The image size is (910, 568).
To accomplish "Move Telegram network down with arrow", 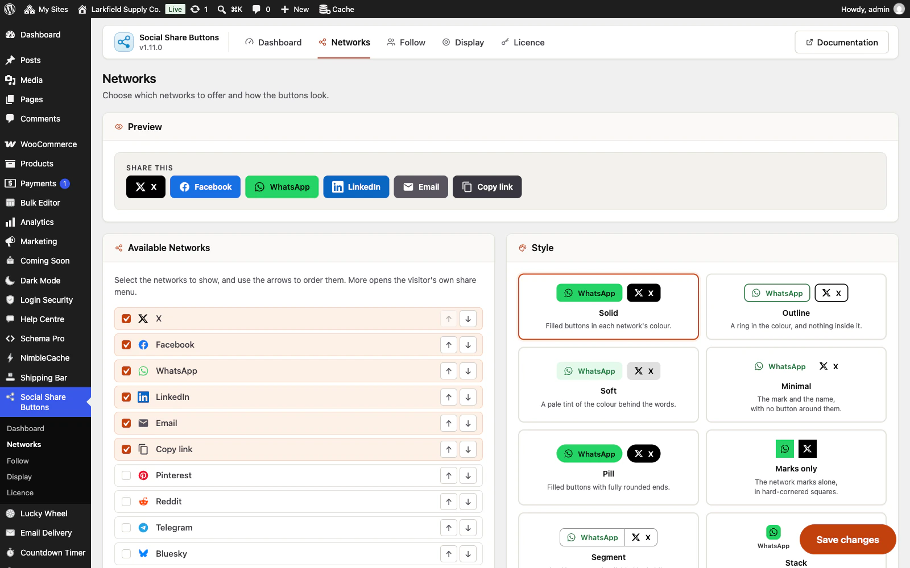I will [x=468, y=528].
